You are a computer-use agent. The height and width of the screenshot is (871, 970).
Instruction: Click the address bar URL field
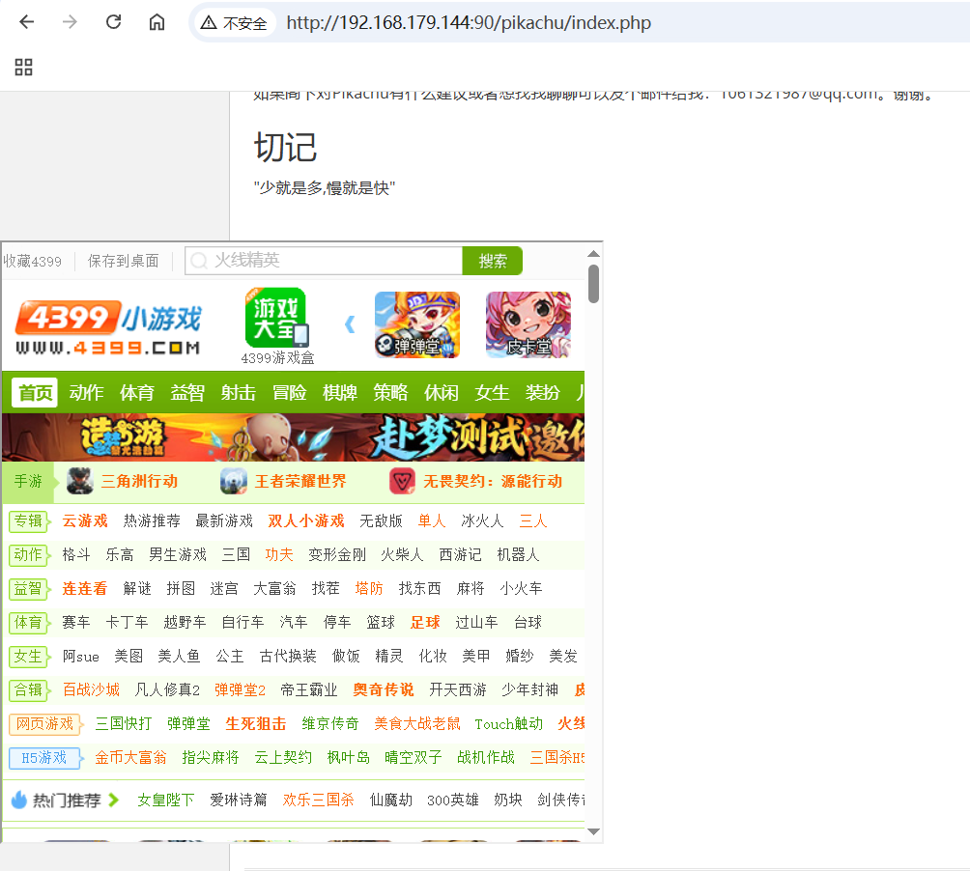tap(469, 23)
